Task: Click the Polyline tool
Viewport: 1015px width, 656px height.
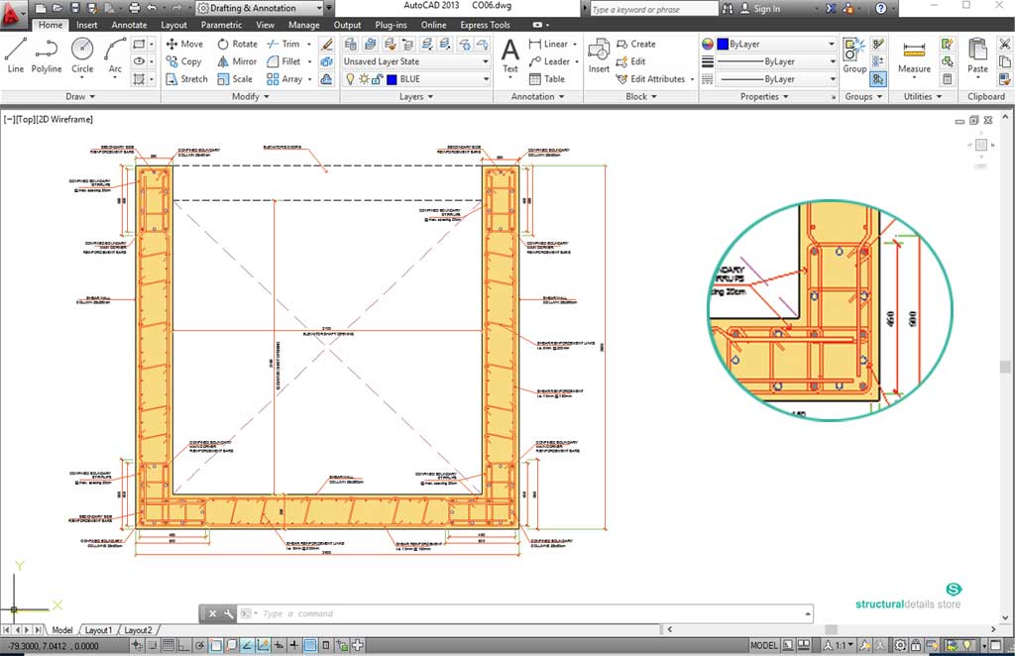Action: tap(46, 55)
